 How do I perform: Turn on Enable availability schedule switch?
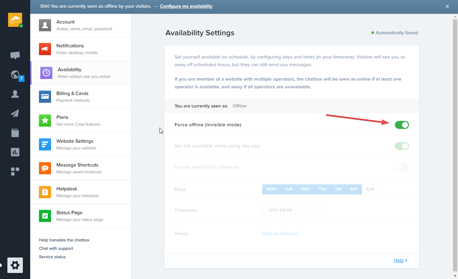click(402, 167)
